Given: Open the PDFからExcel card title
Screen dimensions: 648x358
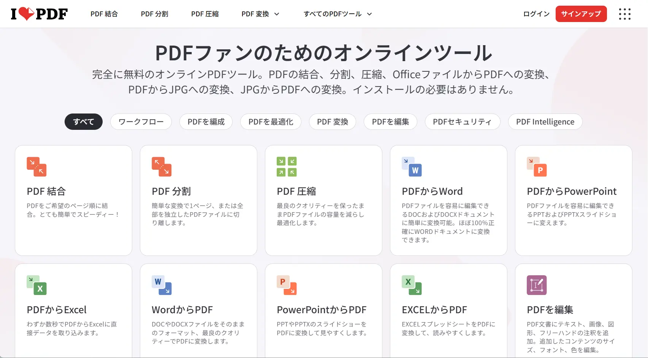Looking at the screenshot, I should (57, 310).
